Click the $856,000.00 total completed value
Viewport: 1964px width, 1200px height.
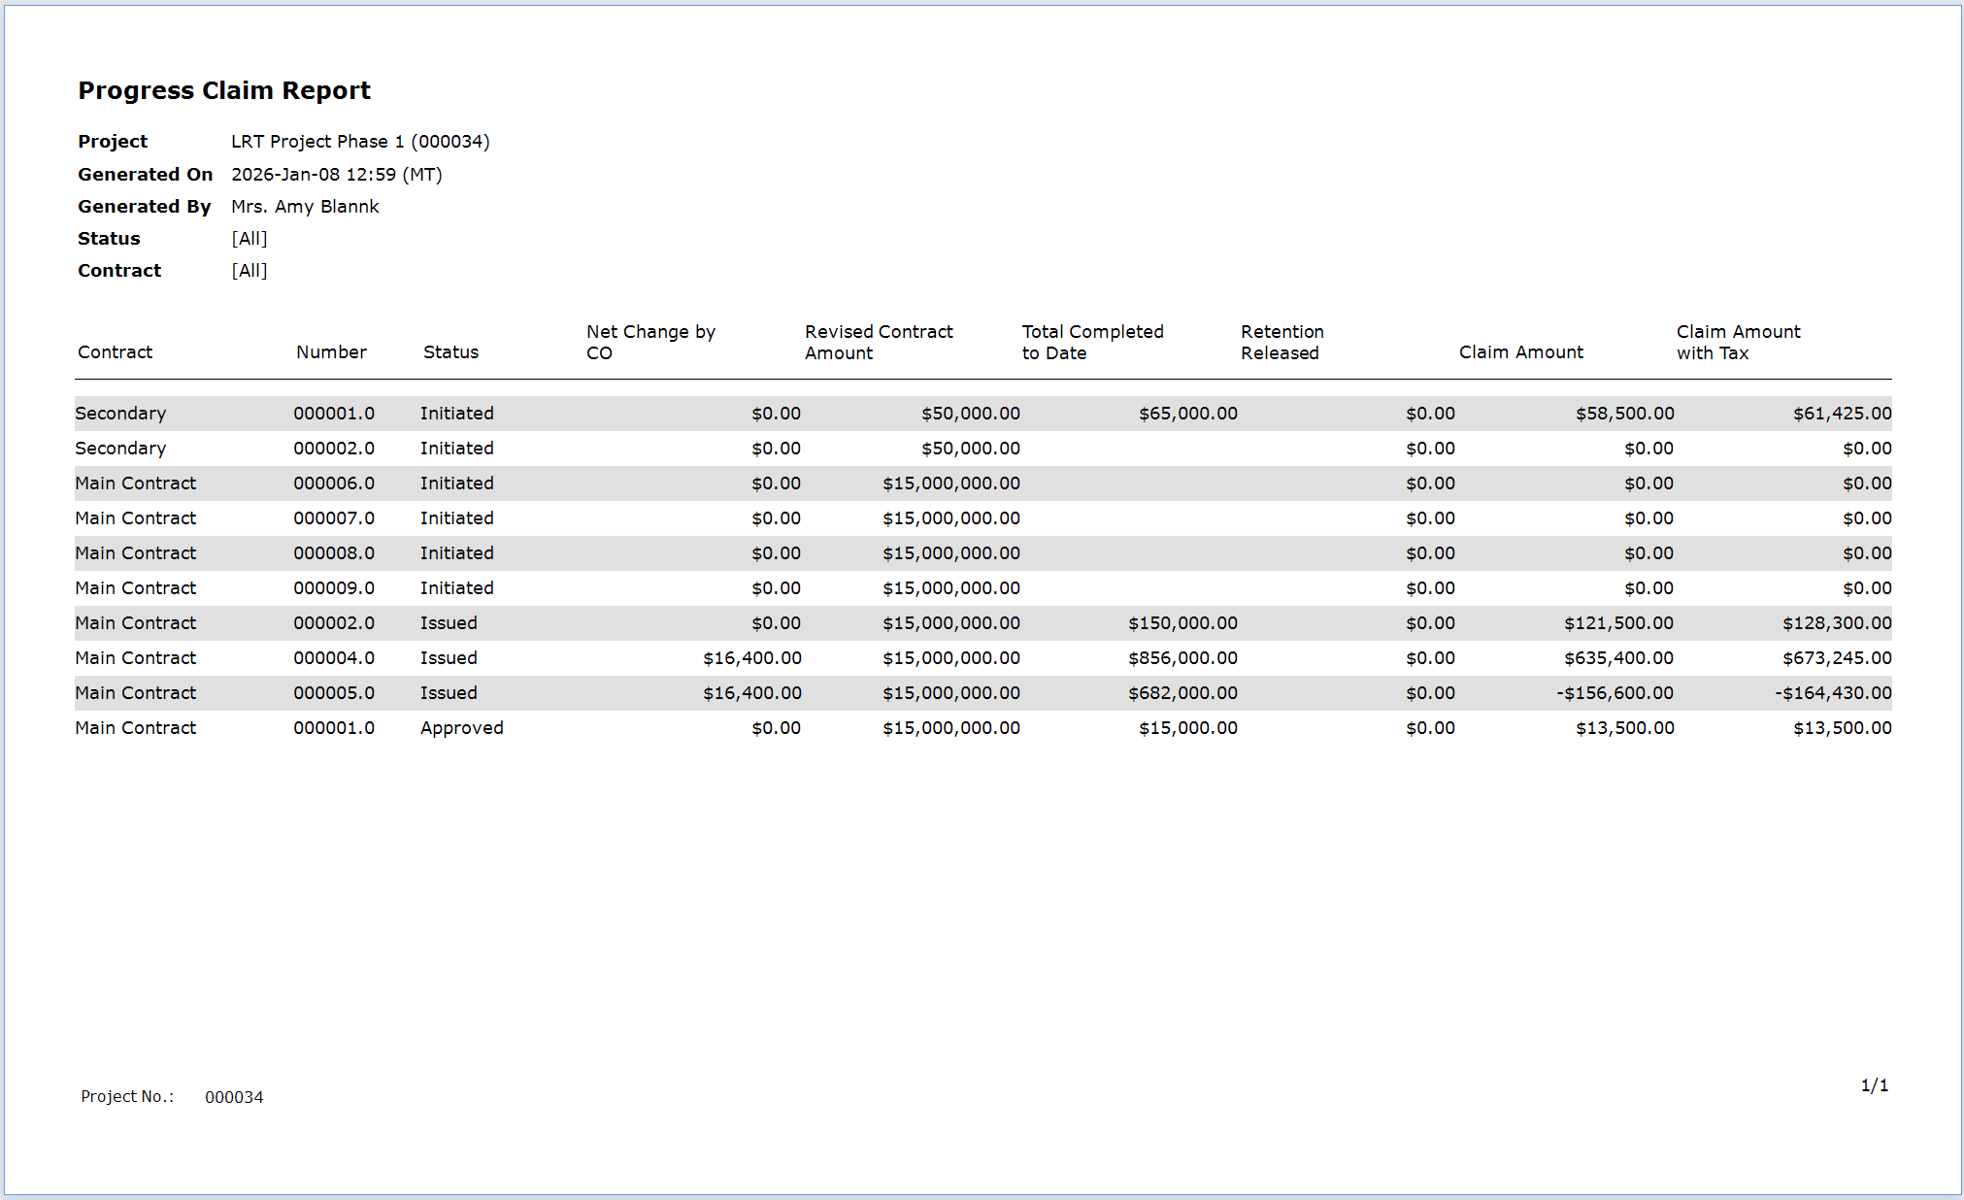coord(1182,658)
